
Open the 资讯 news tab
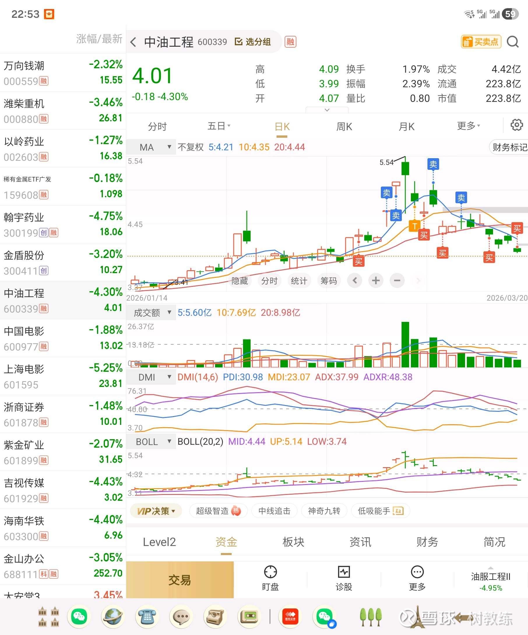click(360, 542)
